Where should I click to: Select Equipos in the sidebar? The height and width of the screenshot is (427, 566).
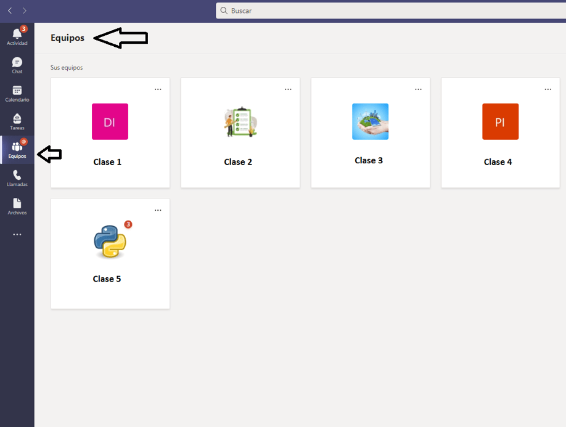[x=17, y=150]
